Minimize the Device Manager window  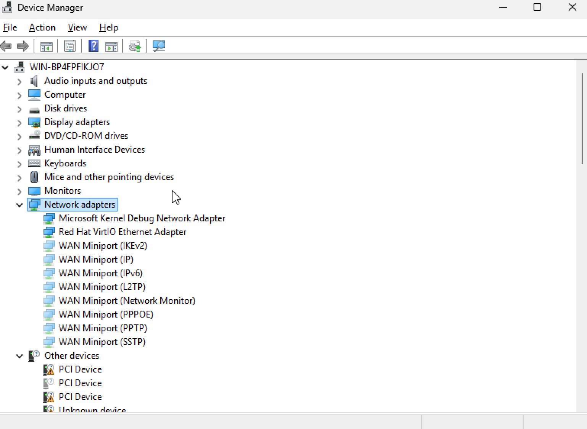(503, 7)
